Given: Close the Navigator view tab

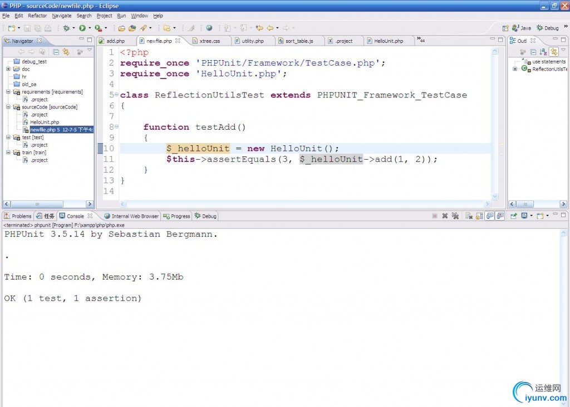Looking at the screenshot, I should tap(39, 41).
